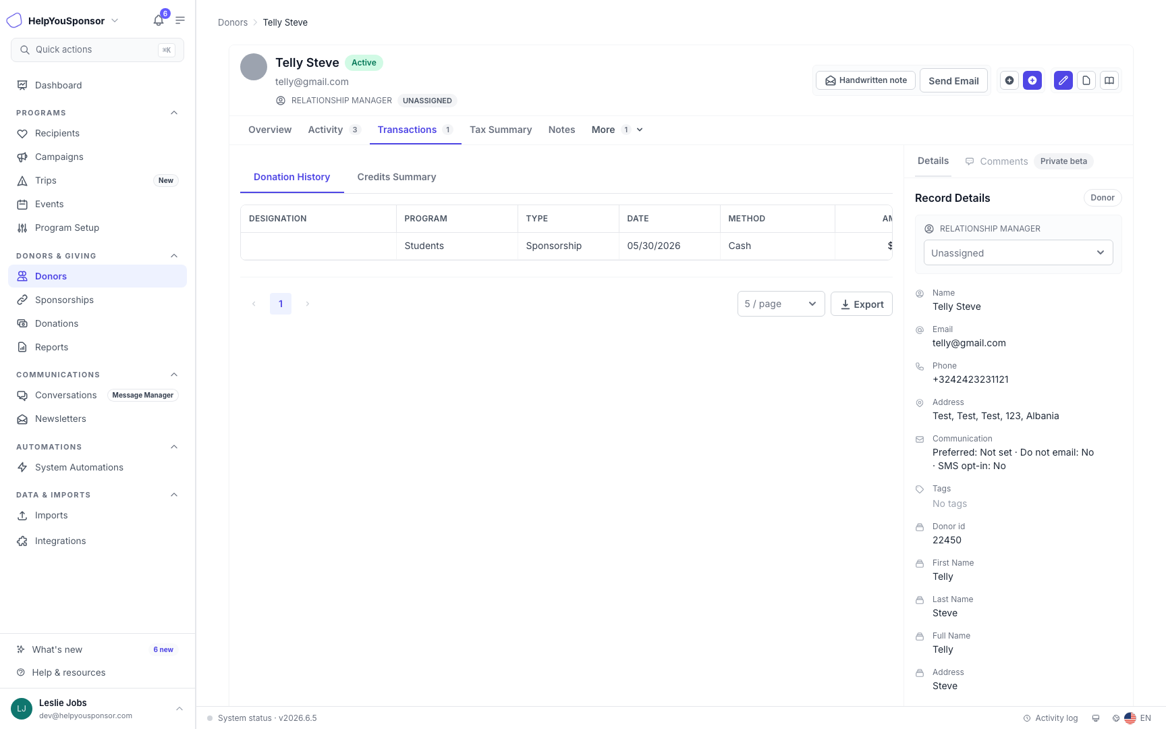Click UNASSIGNED badge under donor name
The image size is (1166, 729).
pyautogui.click(x=427, y=101)
